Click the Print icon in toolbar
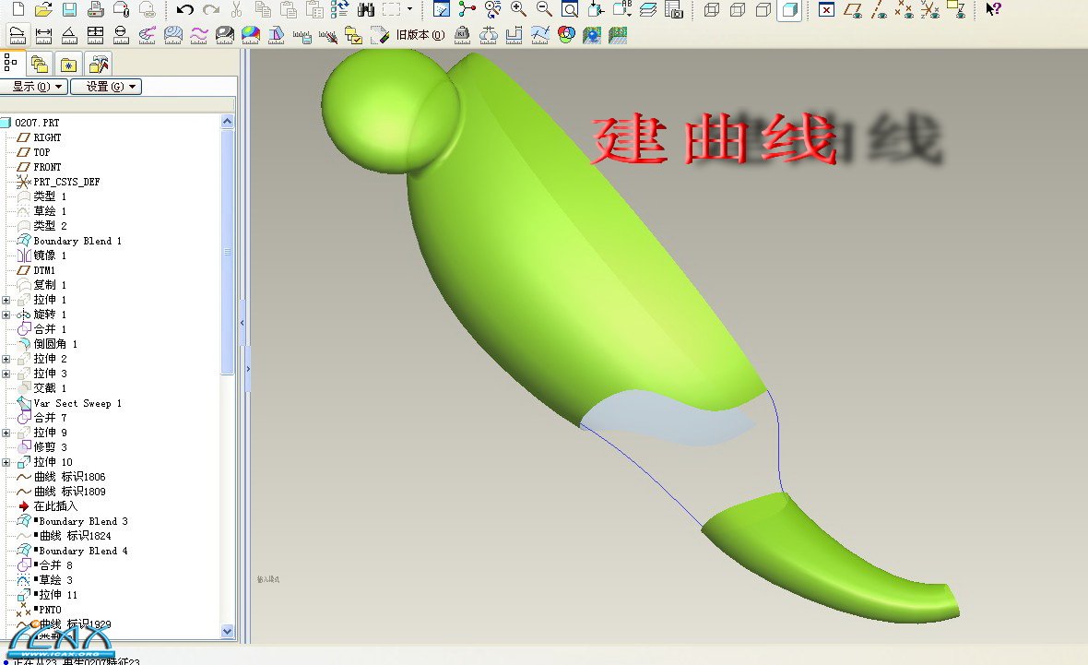This screenshot has width=1088, height=665. pos(95,10)
